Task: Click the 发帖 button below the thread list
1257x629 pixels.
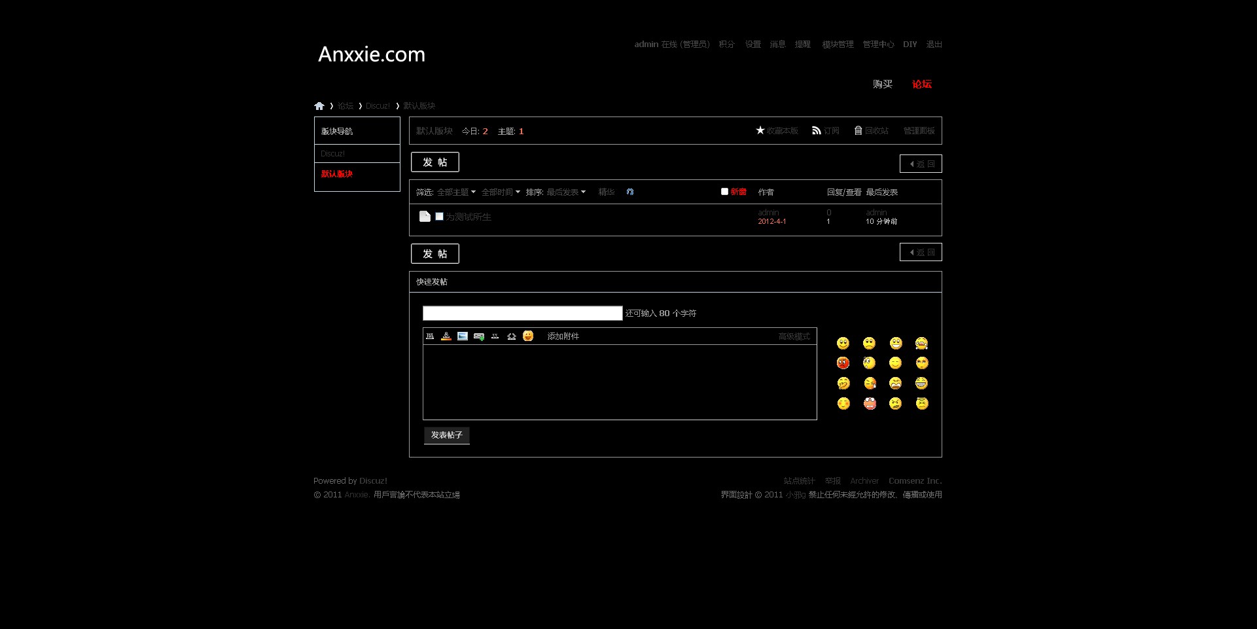Action: (x=435, y=254)
